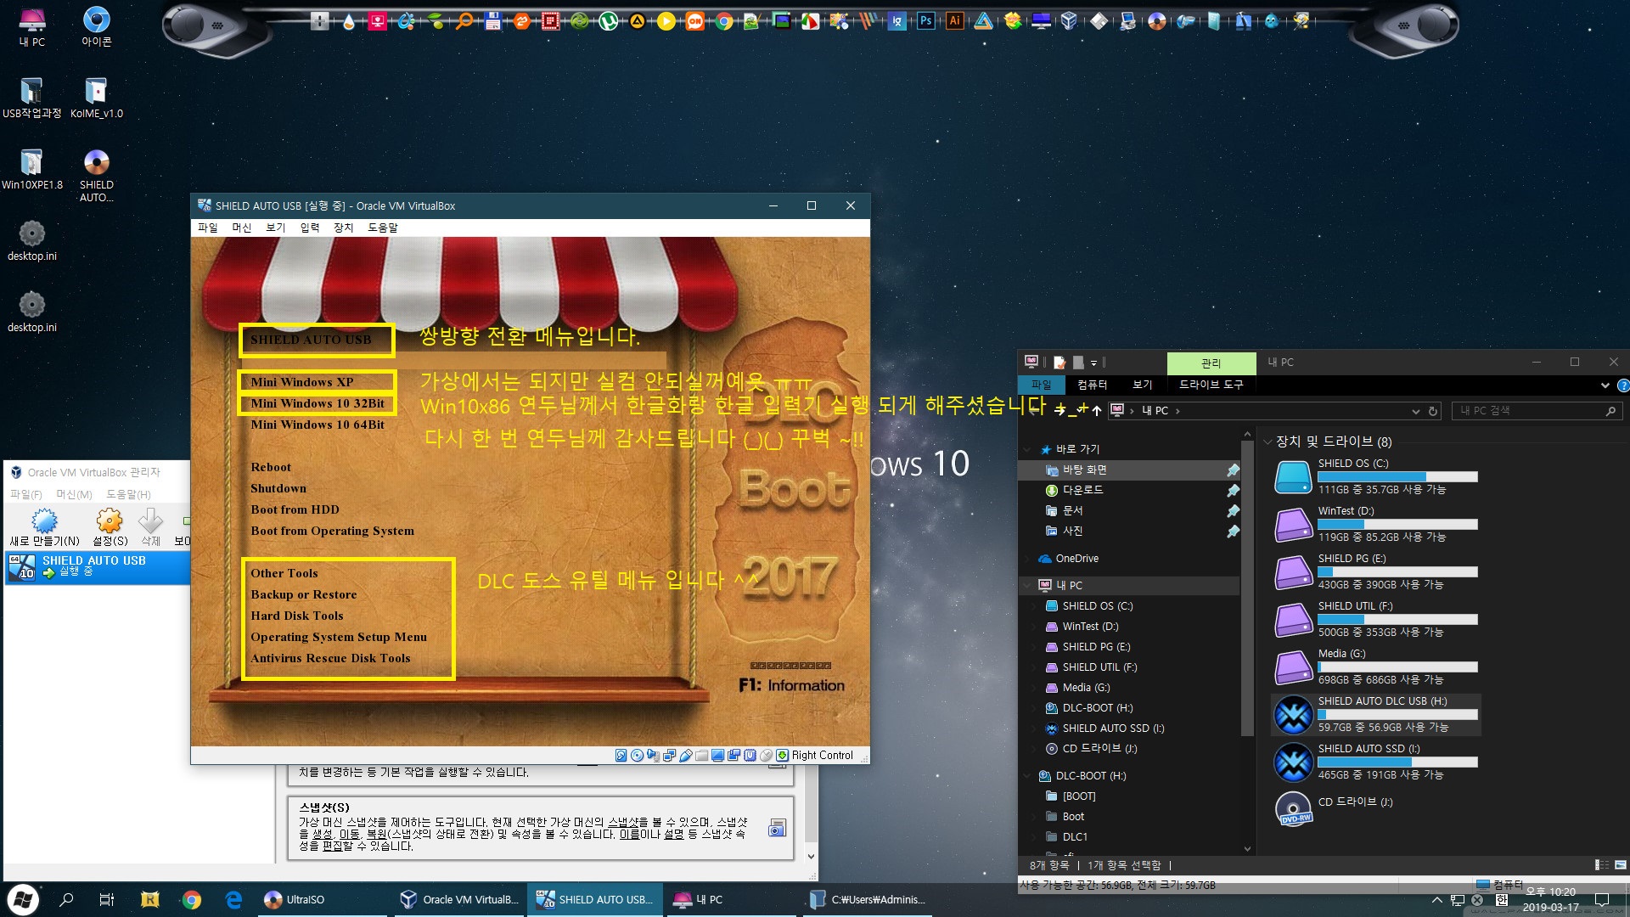Click the hard disk activity icon in the VM status bar
Image resolution: width=1630 pixels, height=917 pixels.
coord(621,755)
